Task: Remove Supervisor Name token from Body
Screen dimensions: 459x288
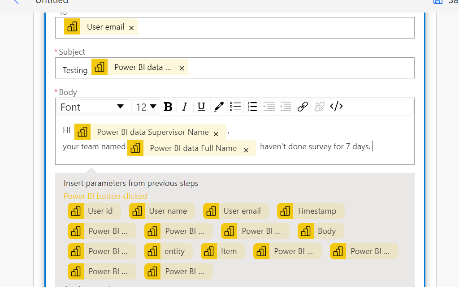Action: (x=216, y=134)
